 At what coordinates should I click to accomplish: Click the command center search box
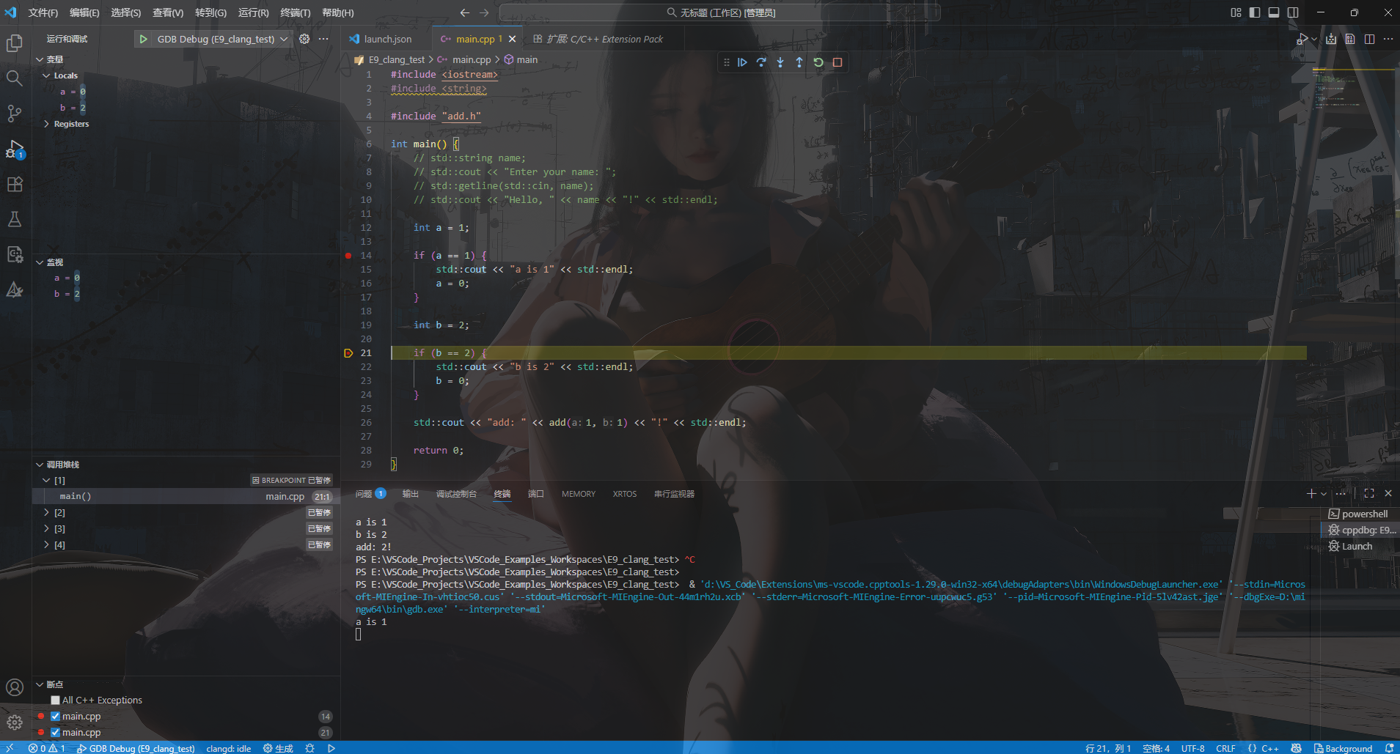(719, 12)
